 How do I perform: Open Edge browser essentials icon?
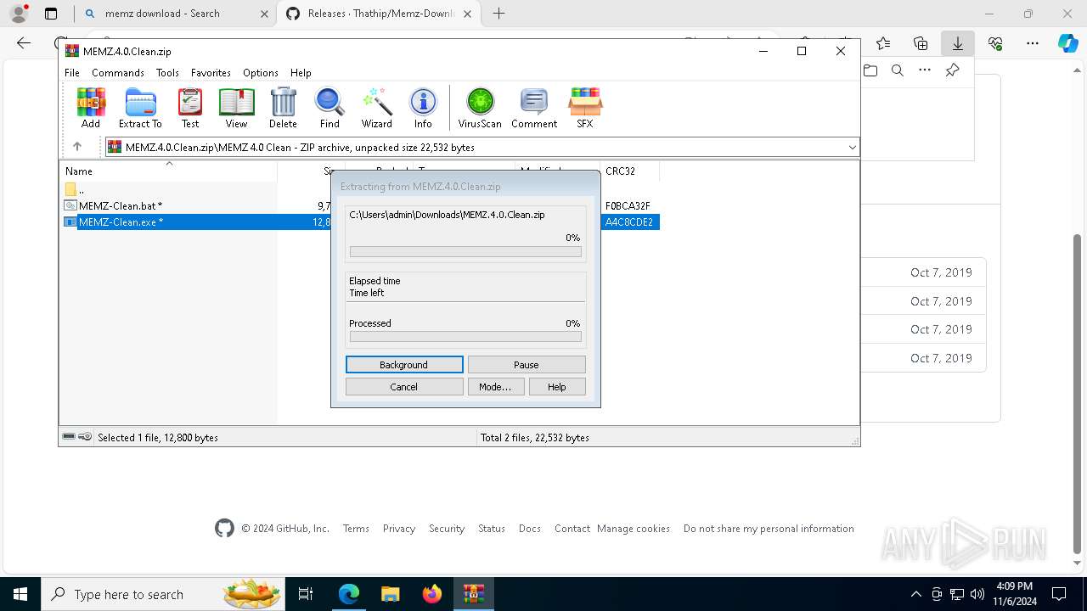pyautogui.click(x=995, y=43)
